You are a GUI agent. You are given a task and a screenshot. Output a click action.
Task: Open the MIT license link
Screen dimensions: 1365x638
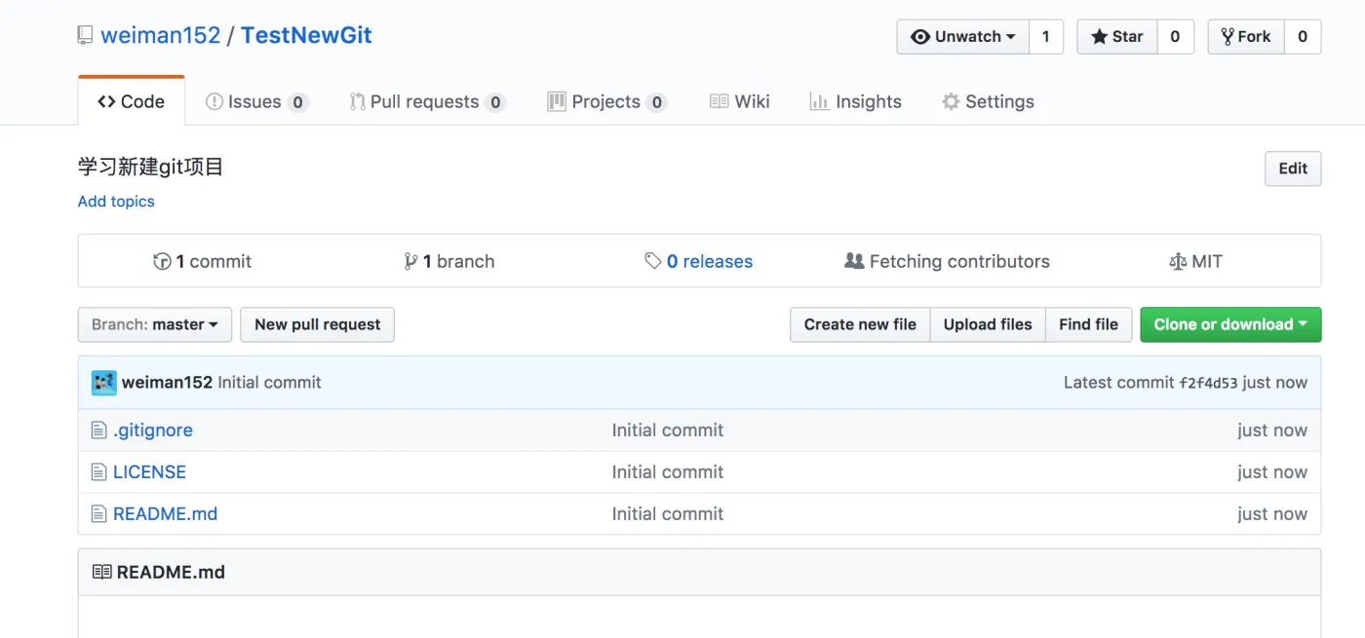(x=1195, y=261)
